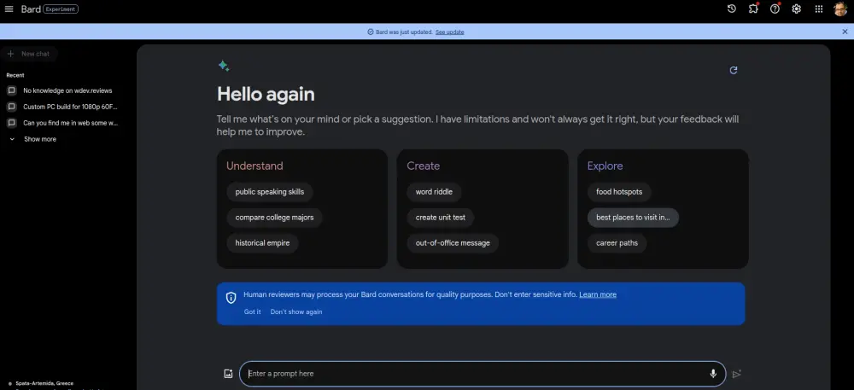Image resolution: width=854 pixels, height=390 pixels.
Task: Refresh the suggestions with reload icon
Action: [x=733, y=70]
